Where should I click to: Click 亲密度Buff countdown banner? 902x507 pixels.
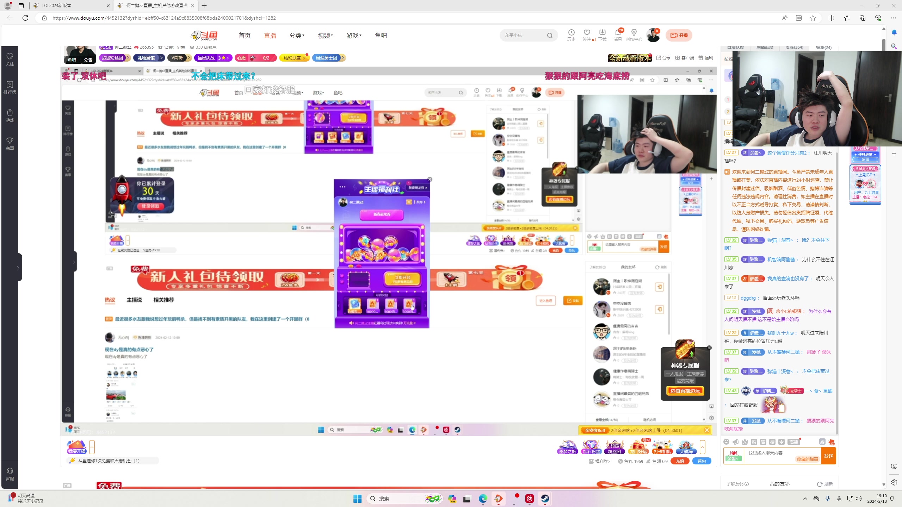(x=644, y=430)
